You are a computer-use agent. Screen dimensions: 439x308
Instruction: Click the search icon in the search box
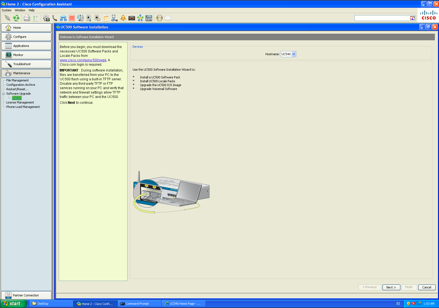412,18
